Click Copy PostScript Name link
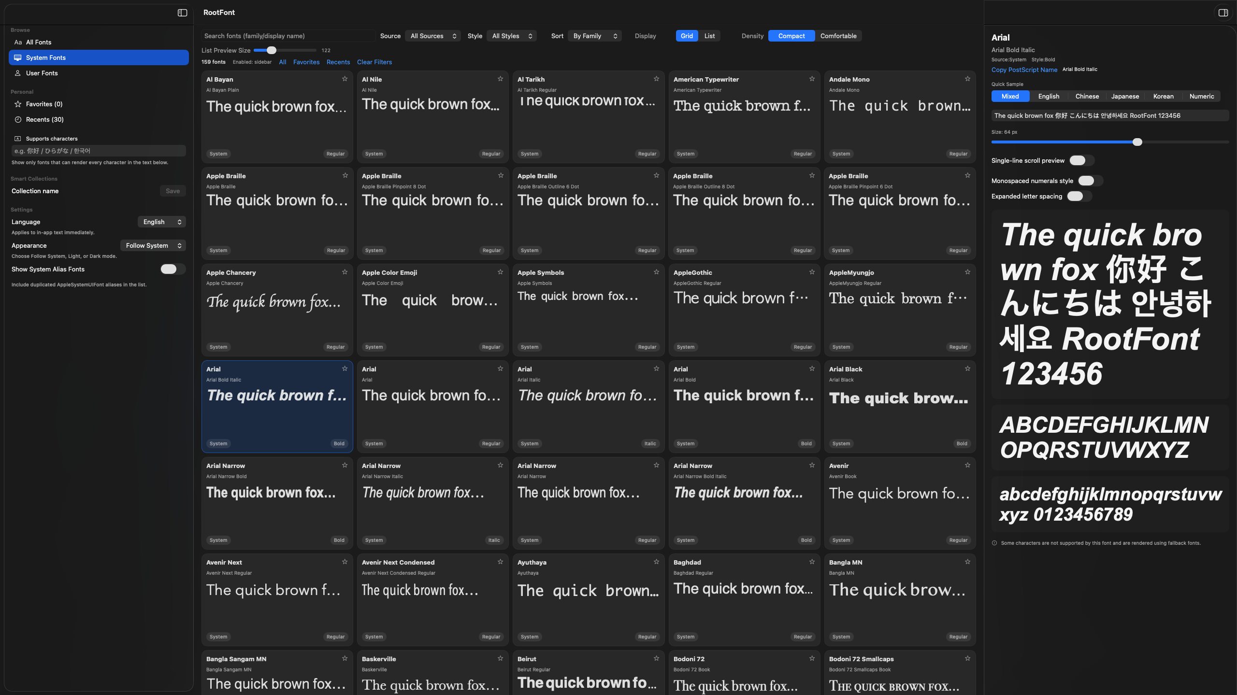1237x695 pixels. pos(1024,70)
